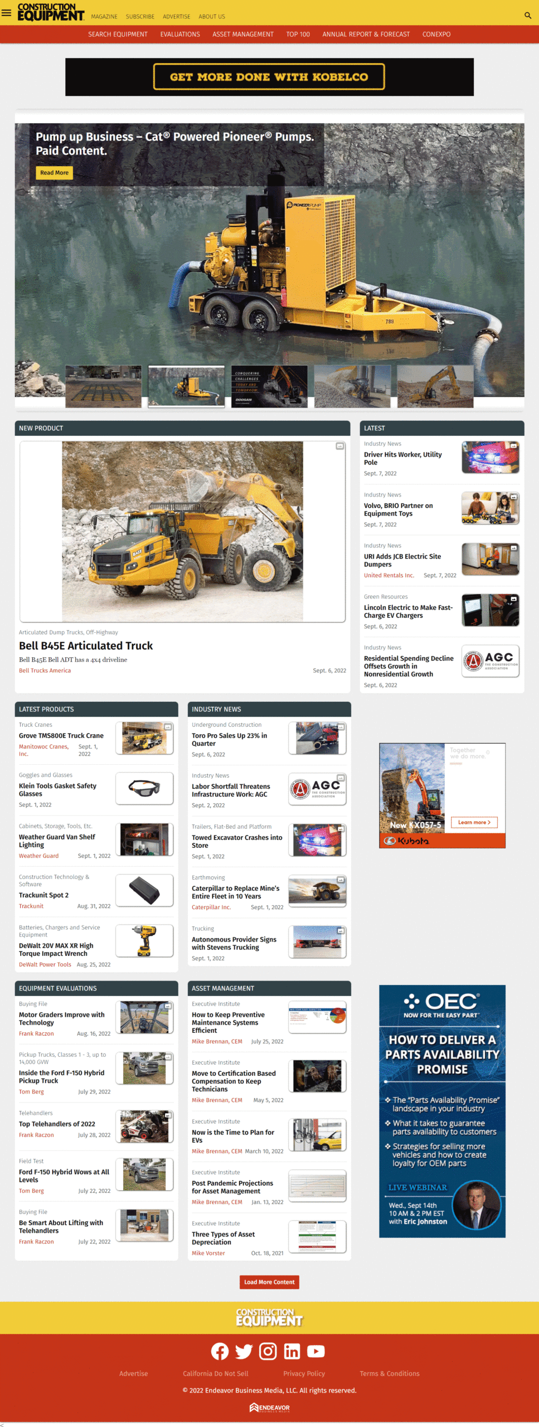Open Motor Graders Improve with Technology
Screen dimensions: 539x1427
[x=62, y=1018]
